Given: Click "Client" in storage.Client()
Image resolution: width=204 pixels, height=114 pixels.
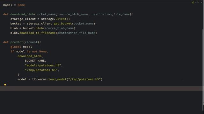Looking at the screenshot, I should pos(61,19).
